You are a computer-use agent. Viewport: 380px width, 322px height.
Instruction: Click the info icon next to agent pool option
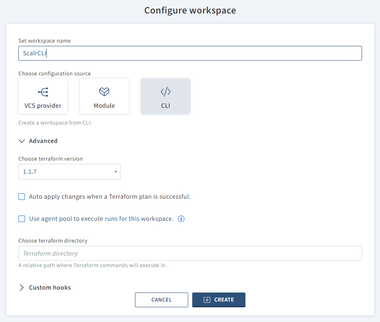[x=181, y=218]
